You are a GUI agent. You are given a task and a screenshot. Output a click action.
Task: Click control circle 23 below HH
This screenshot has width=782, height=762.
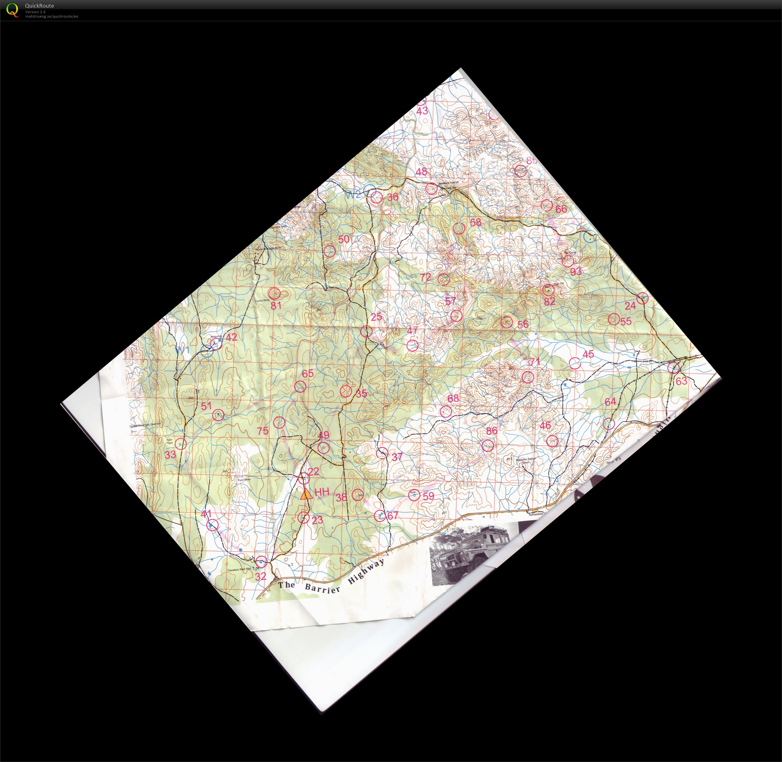(x=304, y=518)
